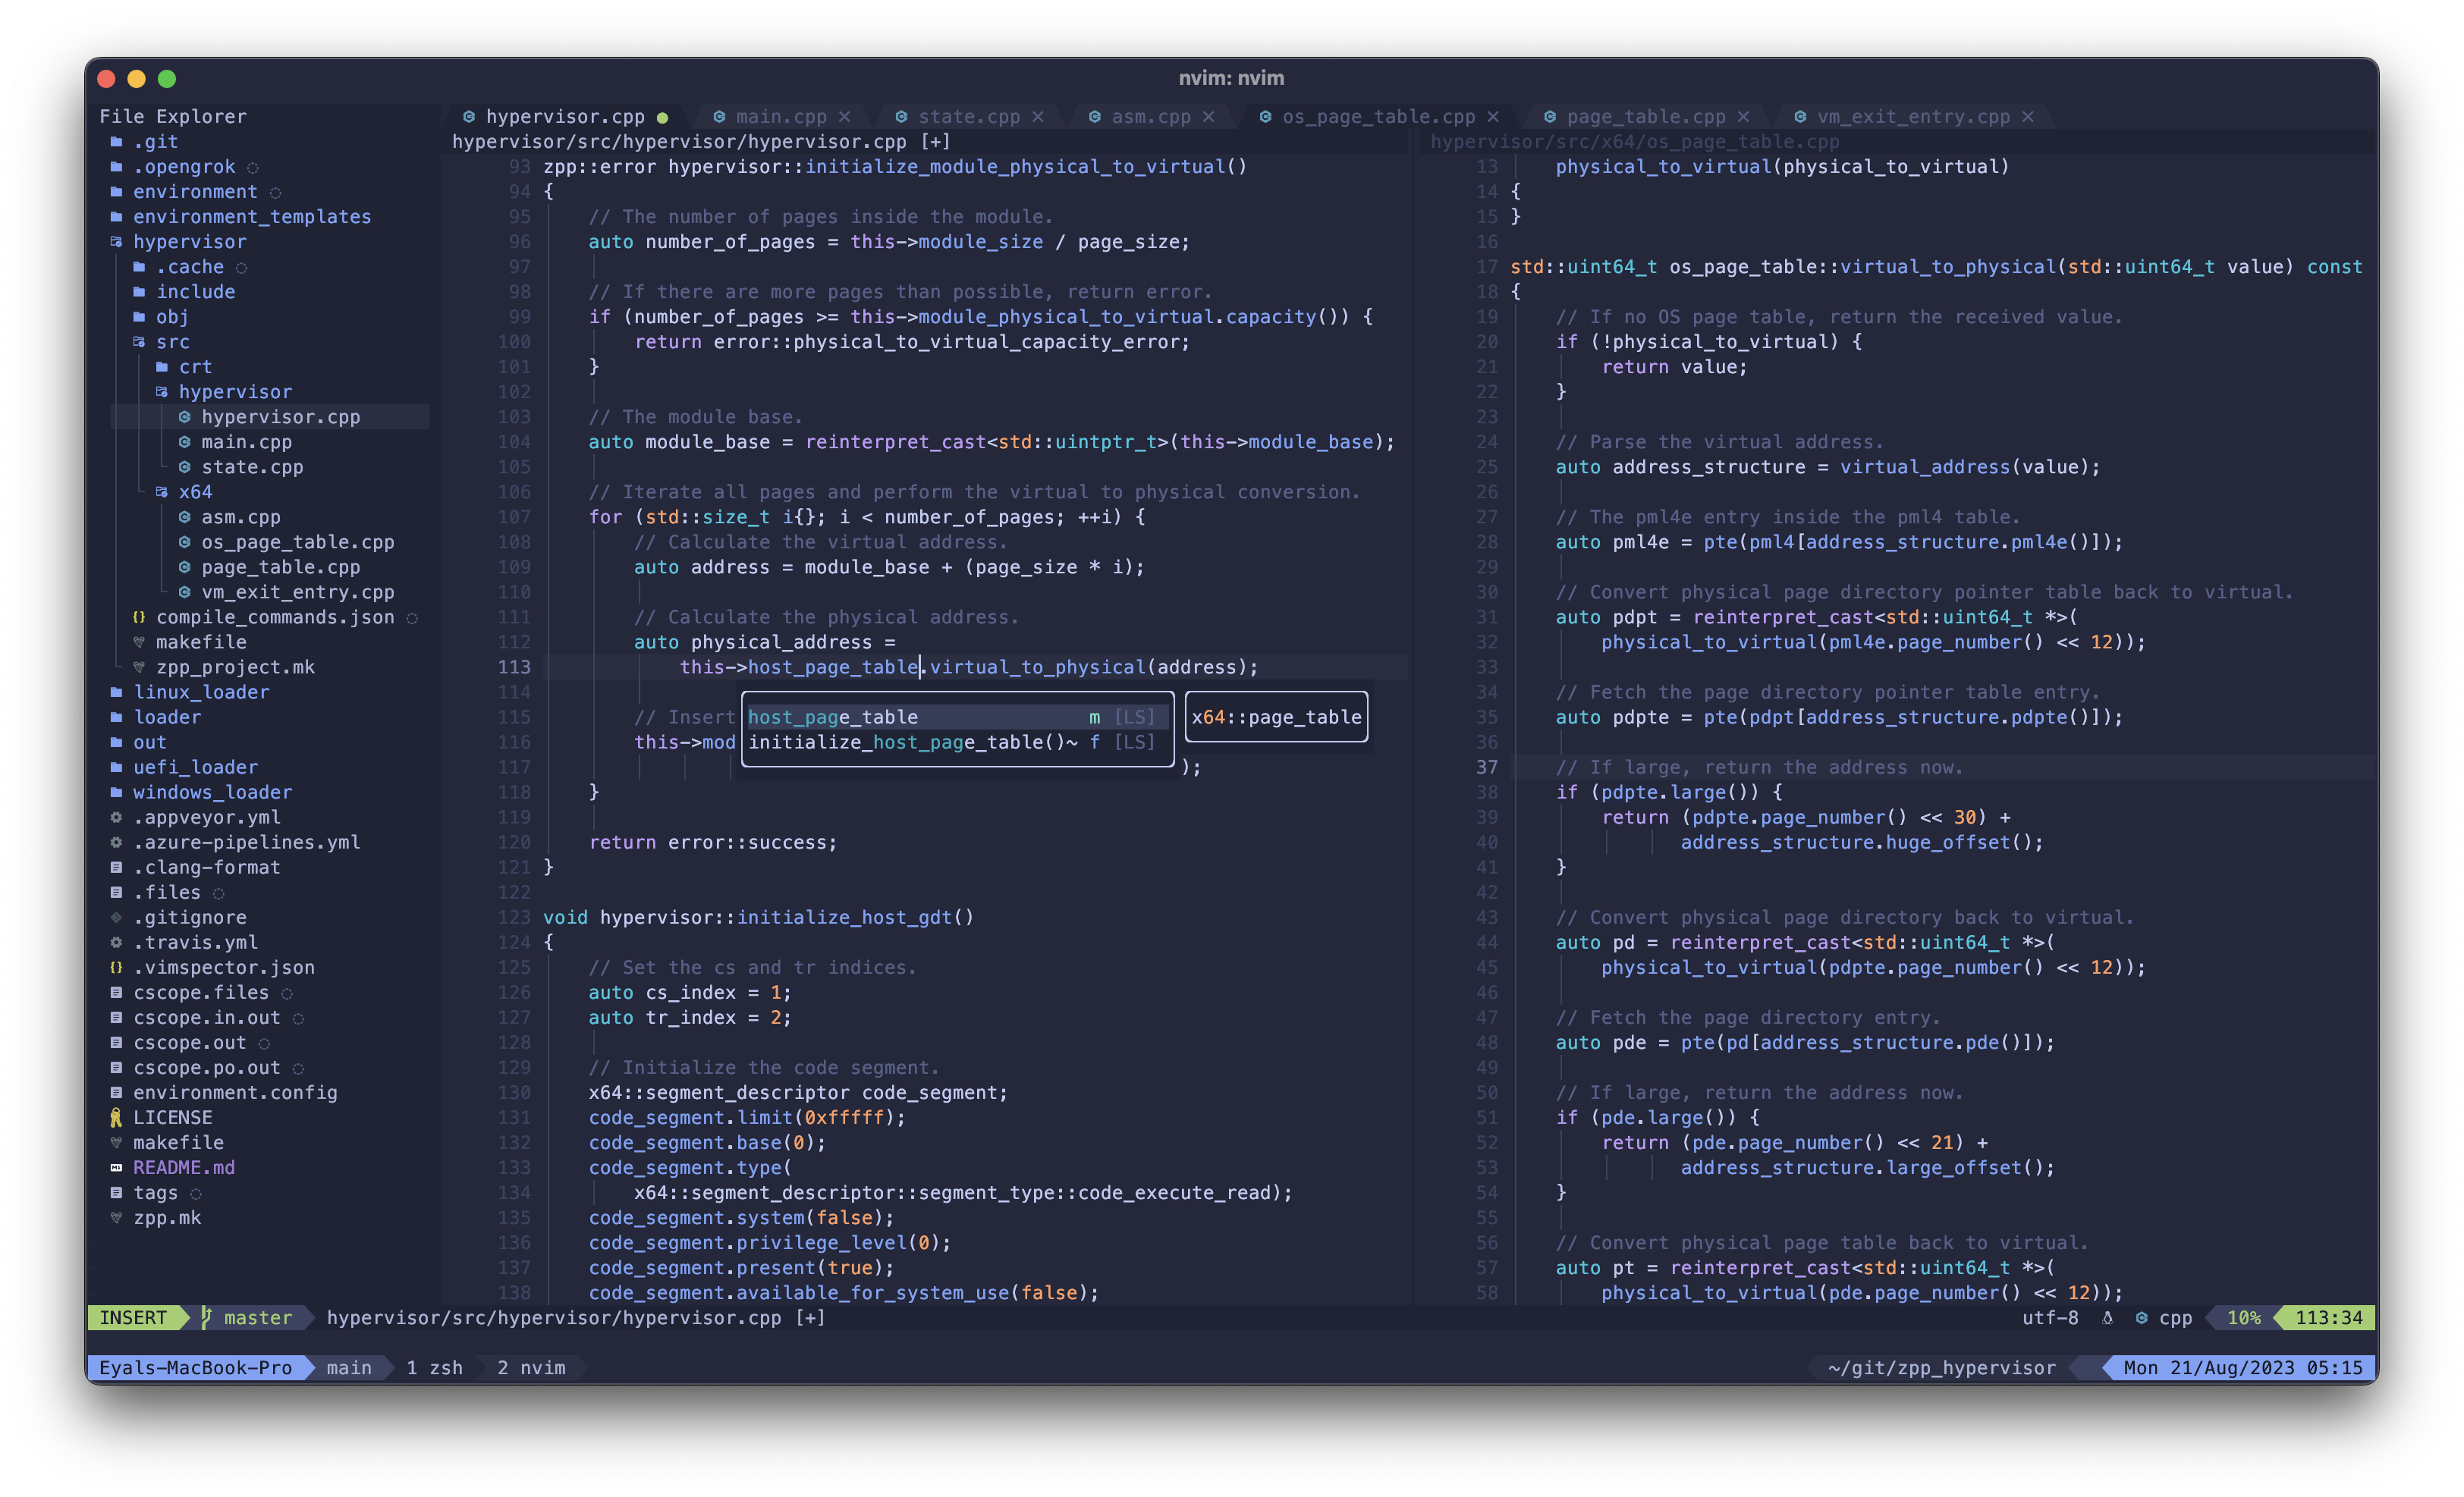The height and width of the screenshot is (1497, 2464).
Task: Close the asm.cpp tab
Action: click(x=1208, y=116)
